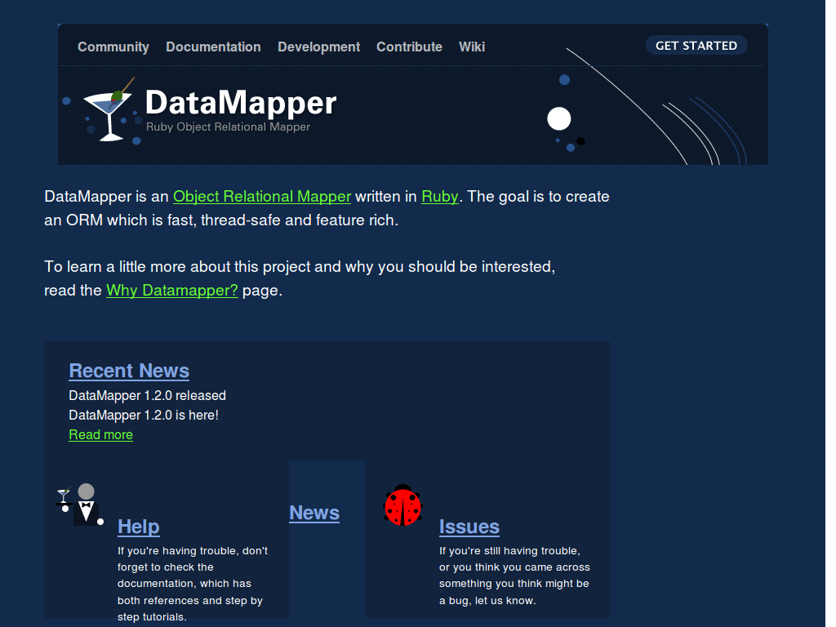Visit the Why Datamapper? page link
836x627 pixels.
(x=172, y=290)
